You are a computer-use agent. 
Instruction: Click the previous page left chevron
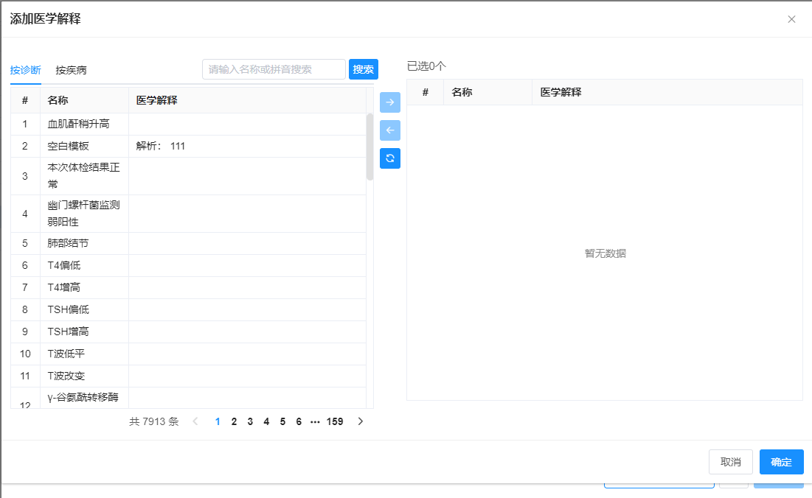195,421
